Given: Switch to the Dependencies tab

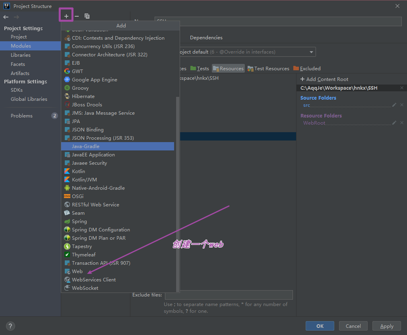Looking at the screenshot, I should (x=206, y=38).
